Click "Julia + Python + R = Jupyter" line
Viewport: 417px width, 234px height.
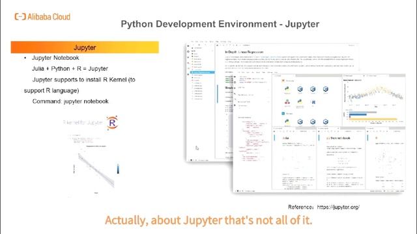pyautogui.click(x=70, y=68)
